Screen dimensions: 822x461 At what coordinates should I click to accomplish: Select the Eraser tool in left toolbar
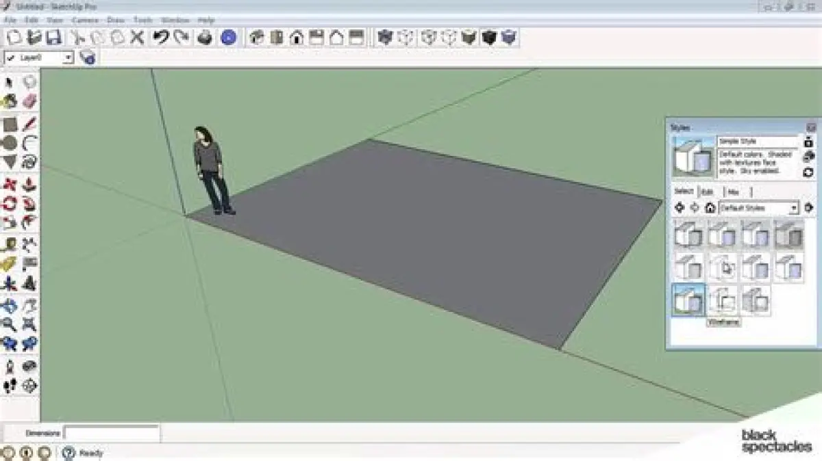point(29,101)
